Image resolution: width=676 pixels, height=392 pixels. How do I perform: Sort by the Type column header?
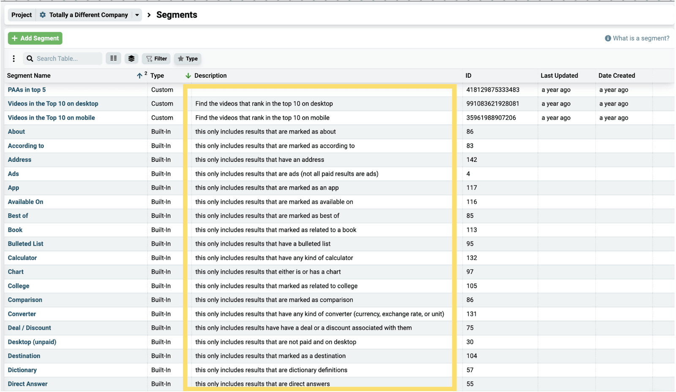157,76
